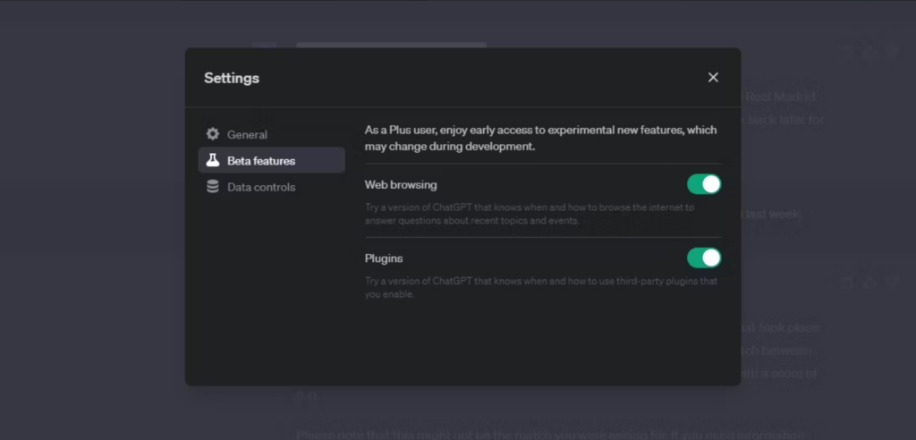Click the Settings dialog title
This screenshot has height=440, width=916.
[232, 78]
